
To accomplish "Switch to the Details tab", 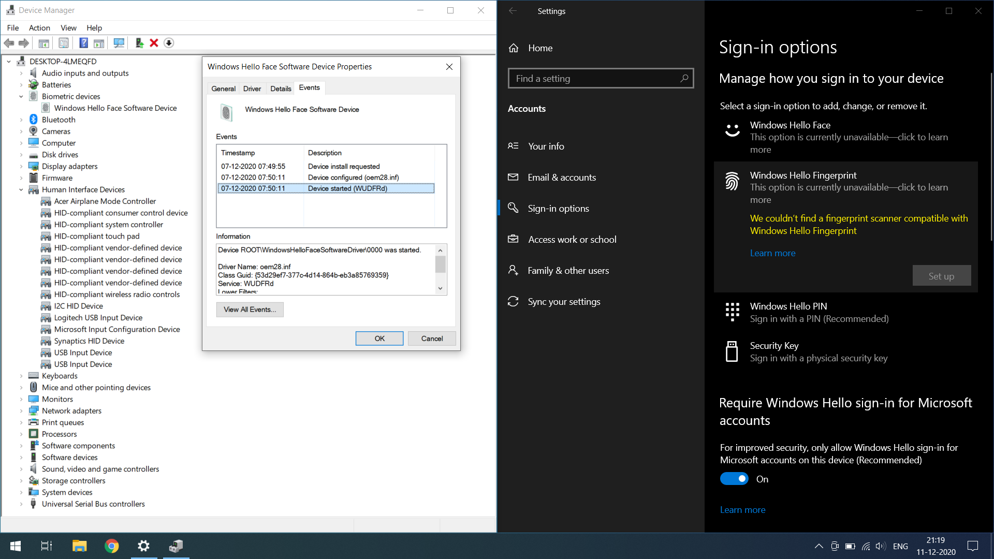I will [281, 89].
